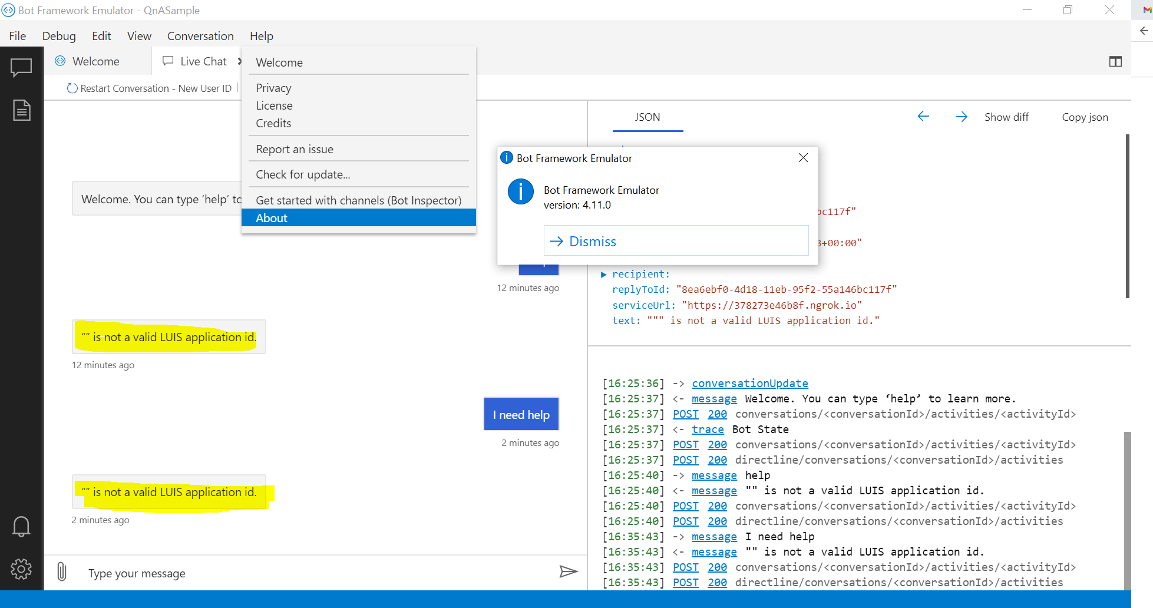Image resolution: width=1153 pixels, height=608 pixels.
Task: Go to previous activity with the left arrow
Action: coord(923,116)
